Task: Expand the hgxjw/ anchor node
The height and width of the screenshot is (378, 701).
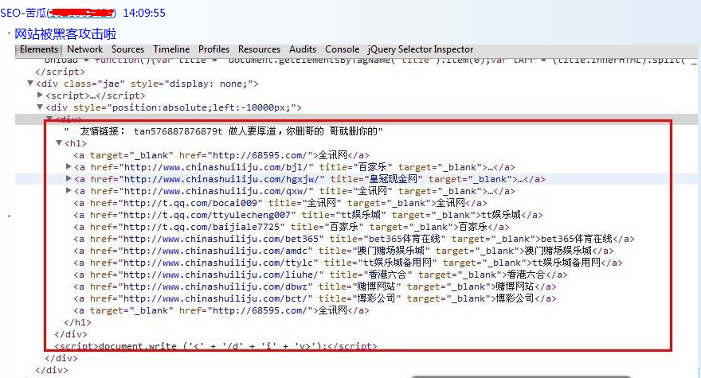Action: [x=69, y=179]
